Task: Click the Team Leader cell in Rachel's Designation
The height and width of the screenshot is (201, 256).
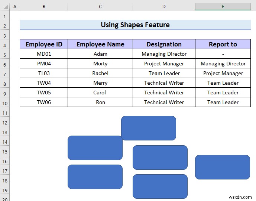Action: 164,73
